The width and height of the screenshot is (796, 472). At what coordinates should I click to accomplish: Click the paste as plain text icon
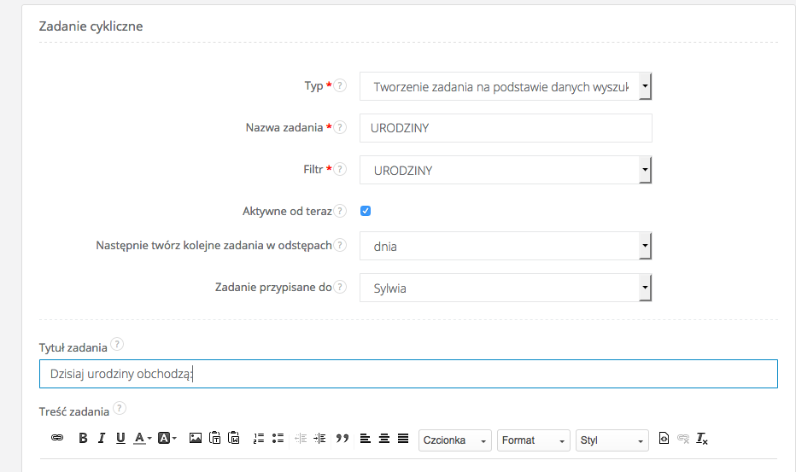click(x=214, y=438)
